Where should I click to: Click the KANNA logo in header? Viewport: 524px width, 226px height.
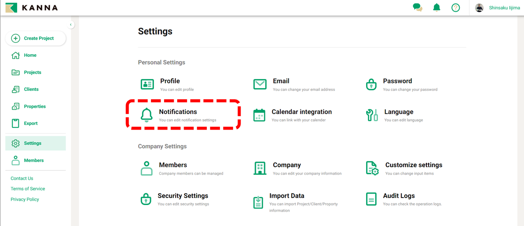[x=31, y=8]
